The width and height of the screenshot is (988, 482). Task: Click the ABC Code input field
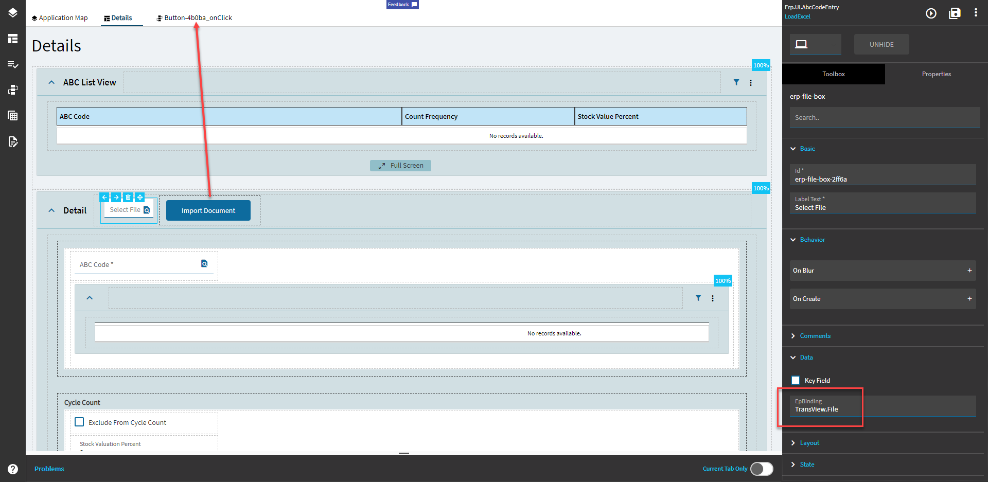(x=144, y=265)
